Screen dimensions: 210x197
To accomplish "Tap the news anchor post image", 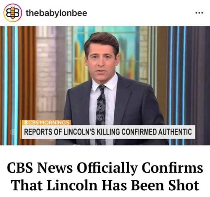I will 105,86.
